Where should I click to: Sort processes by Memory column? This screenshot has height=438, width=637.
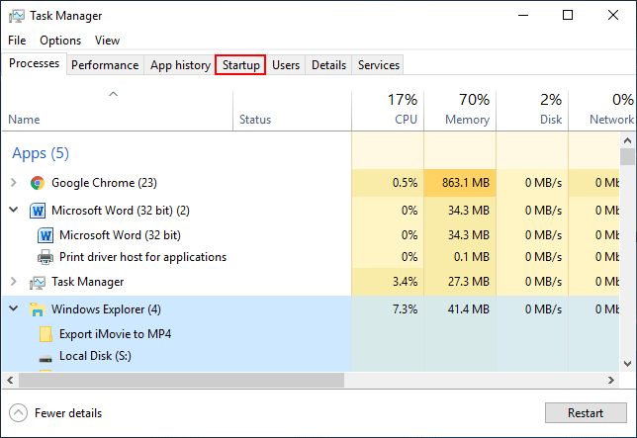point(460,109)
